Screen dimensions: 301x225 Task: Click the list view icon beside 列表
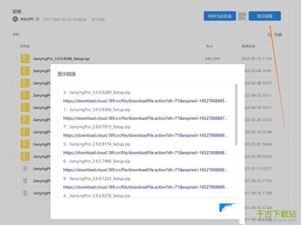pyautogui.click(x=269, y=35)
